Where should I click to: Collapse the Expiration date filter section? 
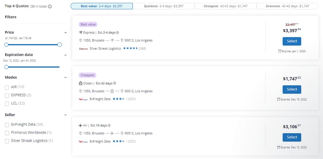pyautogui.click(x=66, y=55)
